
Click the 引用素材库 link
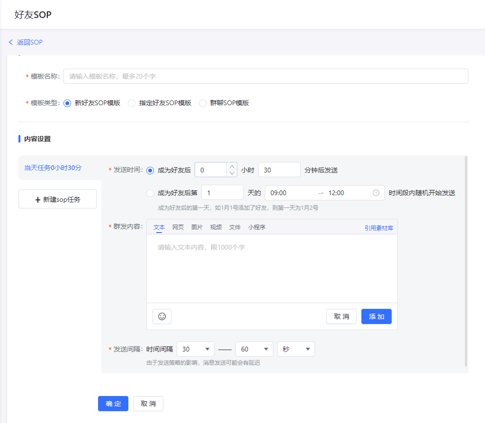click(378, 228)
